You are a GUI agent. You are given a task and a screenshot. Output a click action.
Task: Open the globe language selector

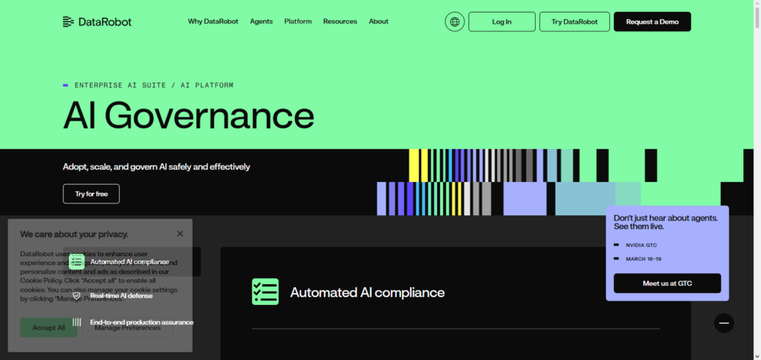click(x=455, y=22)
